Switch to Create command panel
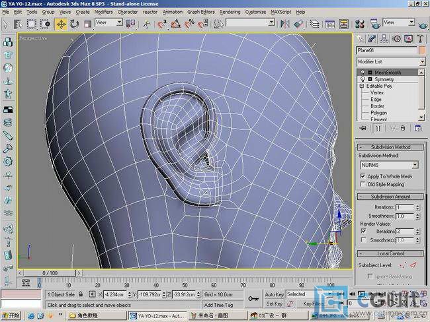Viewport: 430px width, 322px height. tap(360, 39)
